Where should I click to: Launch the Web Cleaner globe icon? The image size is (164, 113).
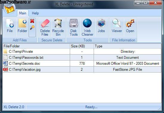[x=87, y=23]
